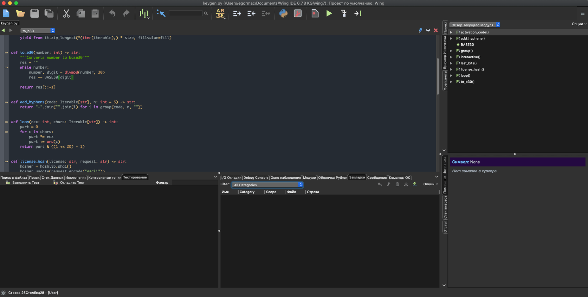
Task: Open Опции menu in the bookmarks panel
Action: (430, 184)
